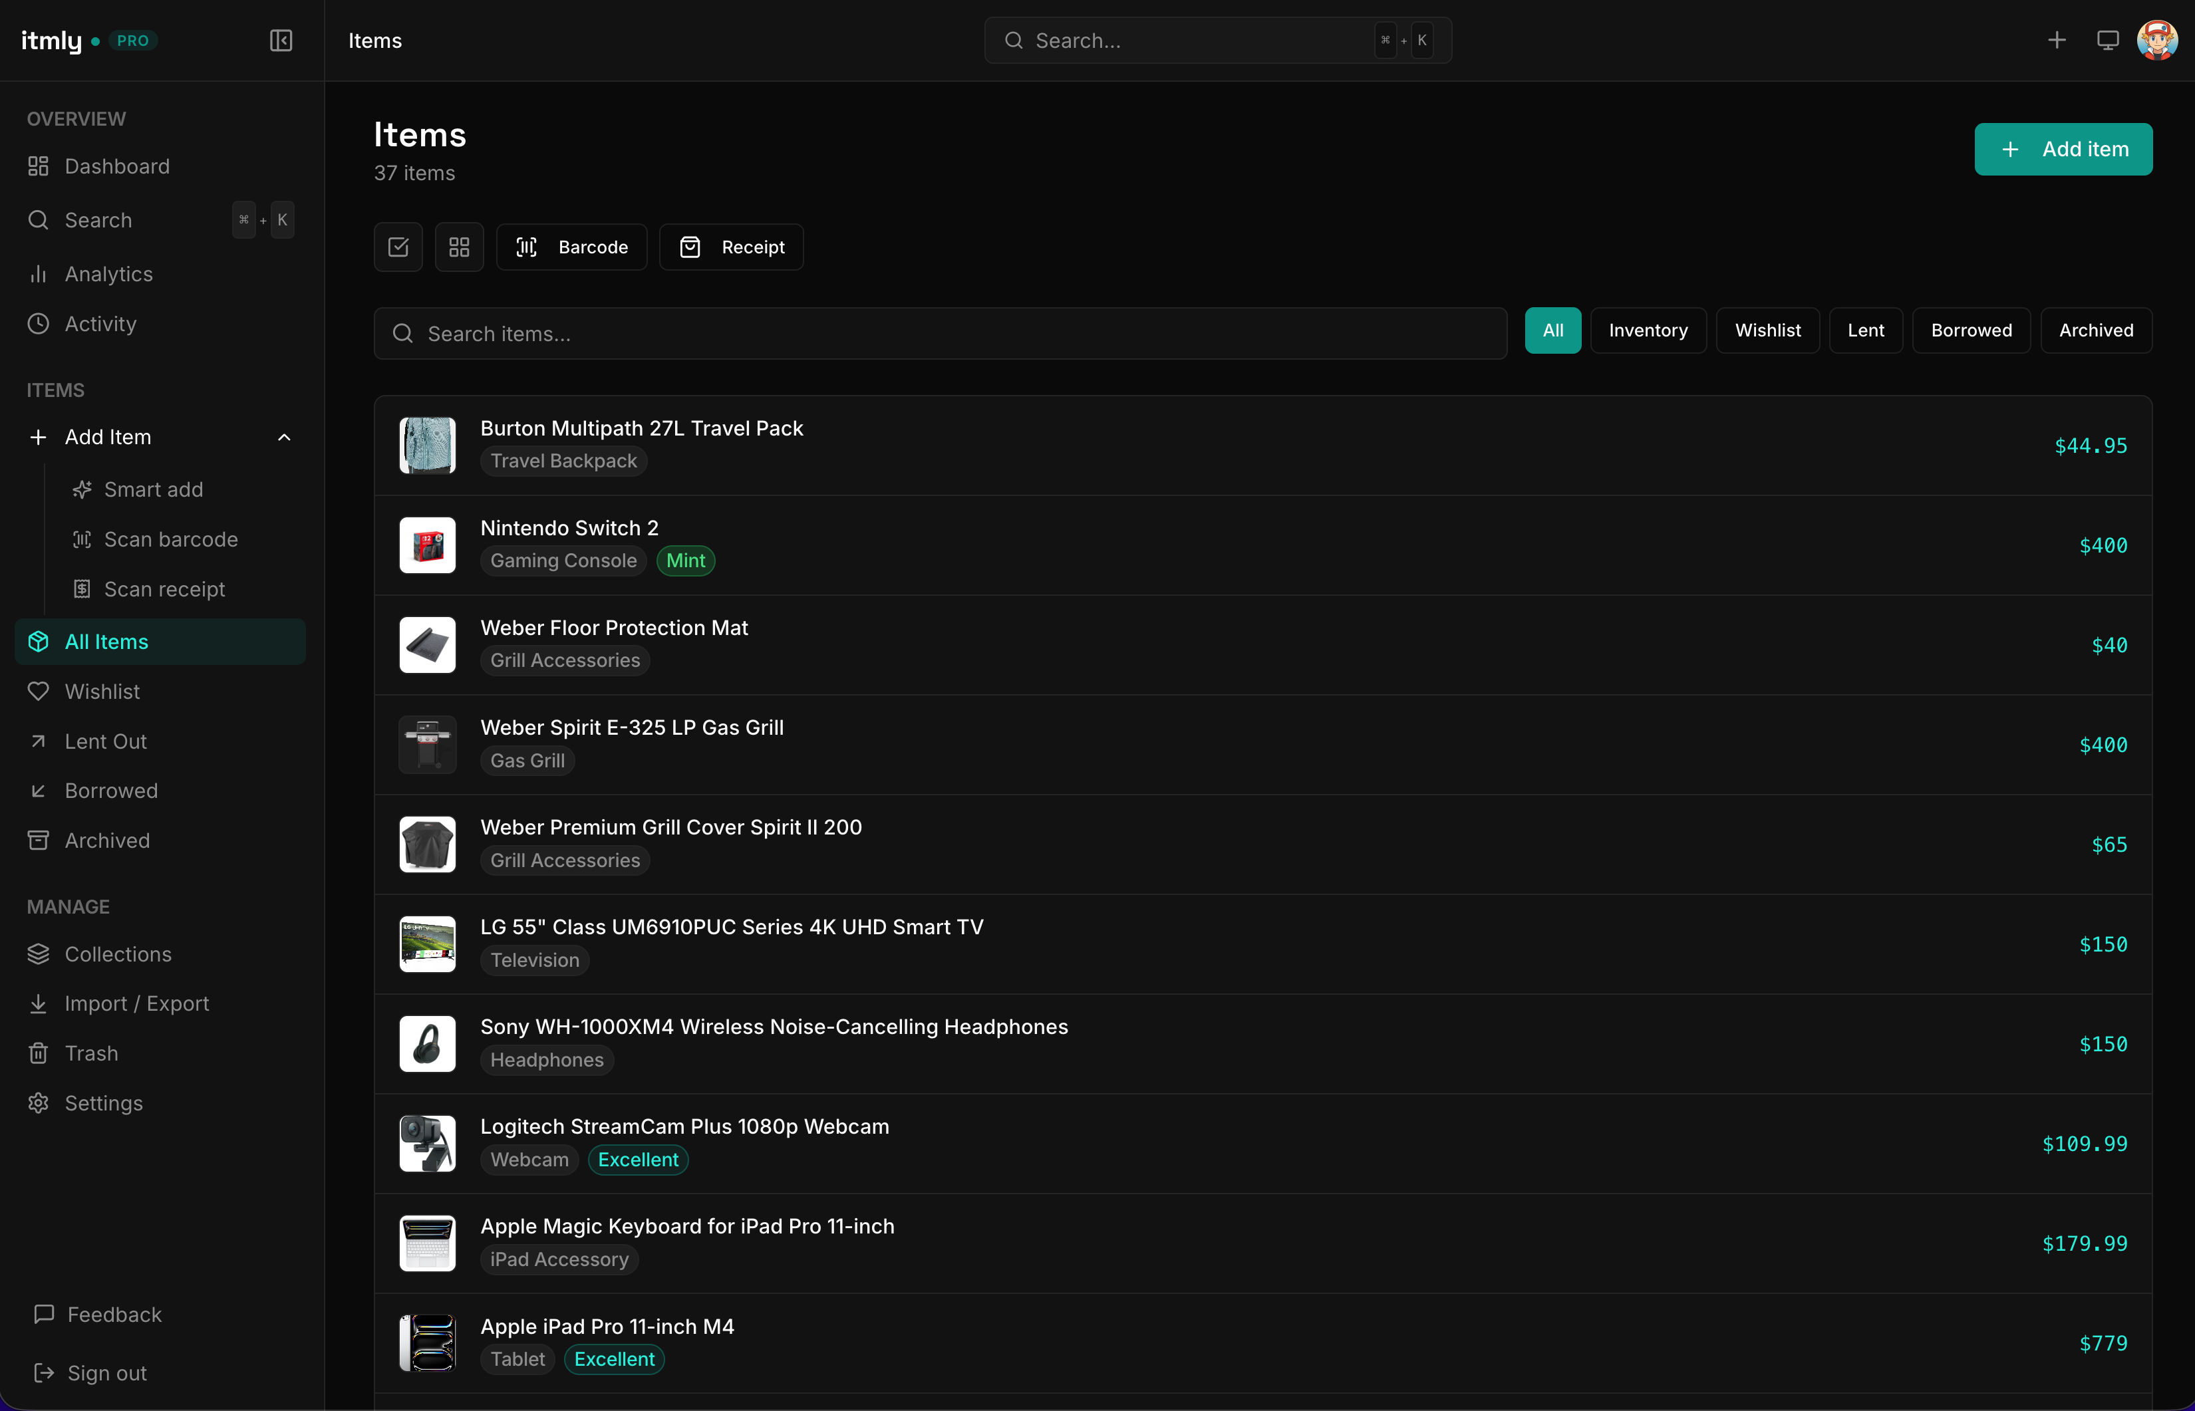
Task: Open Analytics from the sidebar
Action: (x=108, y=274)
